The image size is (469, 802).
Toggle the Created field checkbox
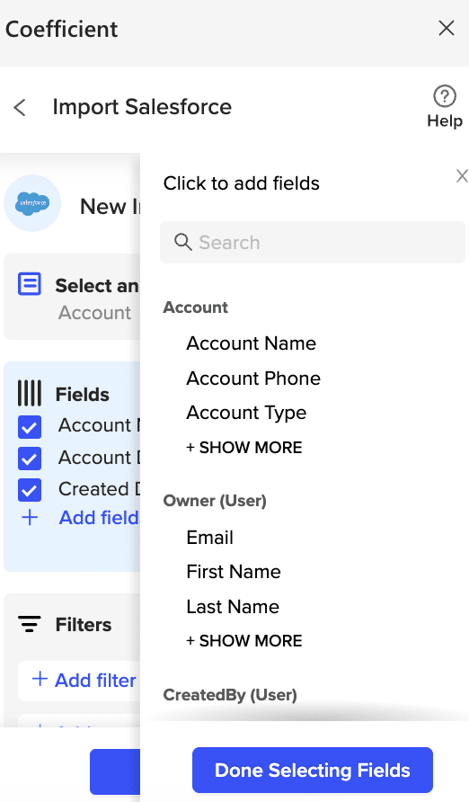coord(30,490)
